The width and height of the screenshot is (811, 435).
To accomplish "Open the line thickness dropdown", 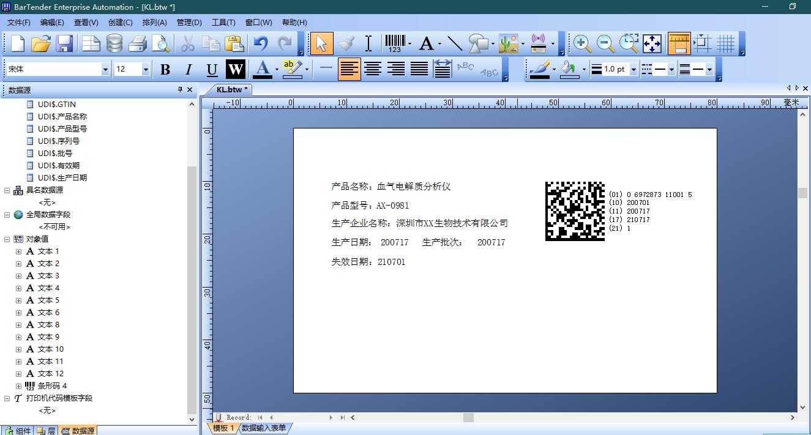I will [x=633, y=70].
